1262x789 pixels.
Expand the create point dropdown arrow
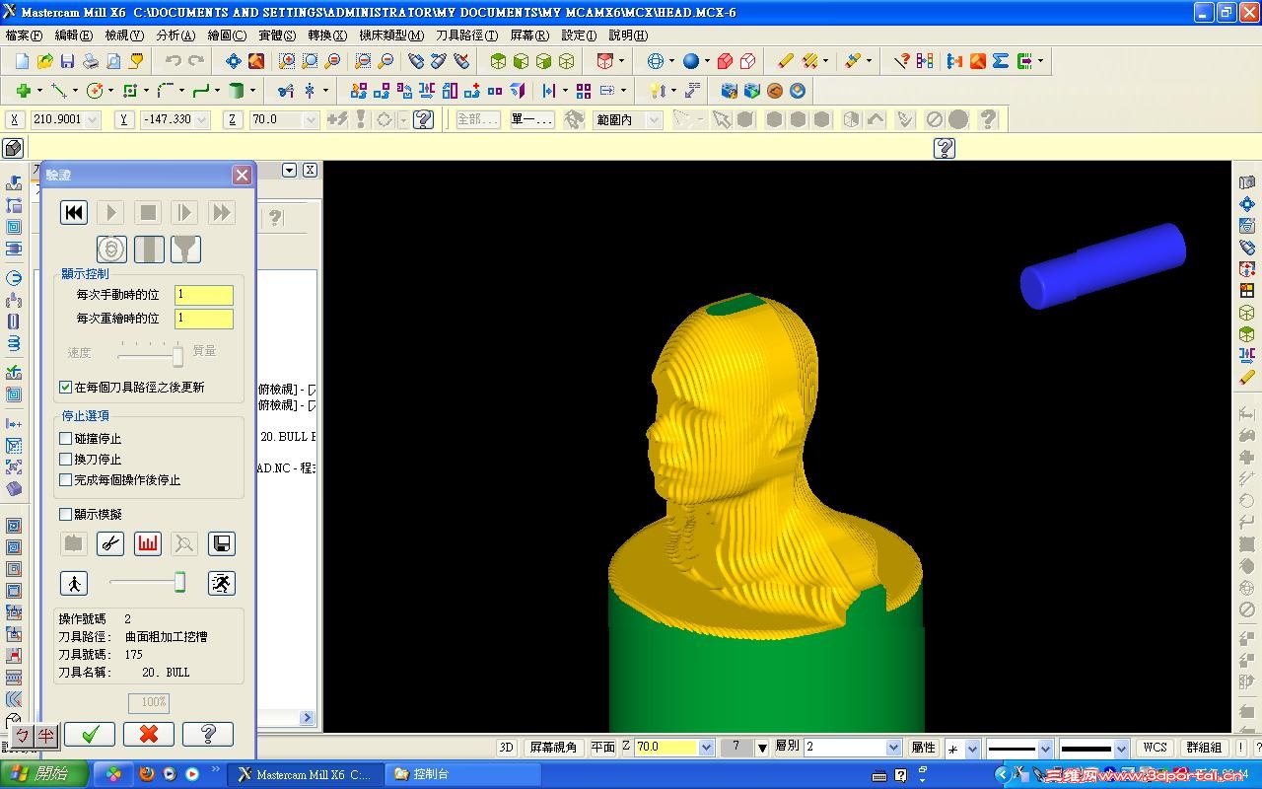point(38,91)
